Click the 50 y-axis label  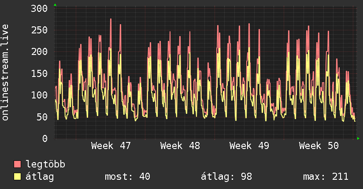[42, 117]
